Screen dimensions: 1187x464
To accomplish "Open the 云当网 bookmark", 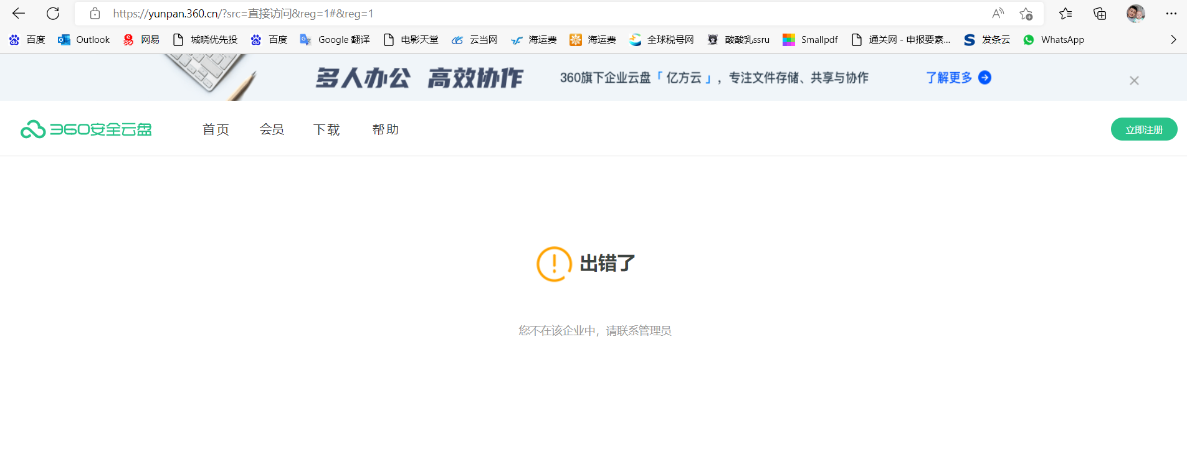I will pos(474,40).
